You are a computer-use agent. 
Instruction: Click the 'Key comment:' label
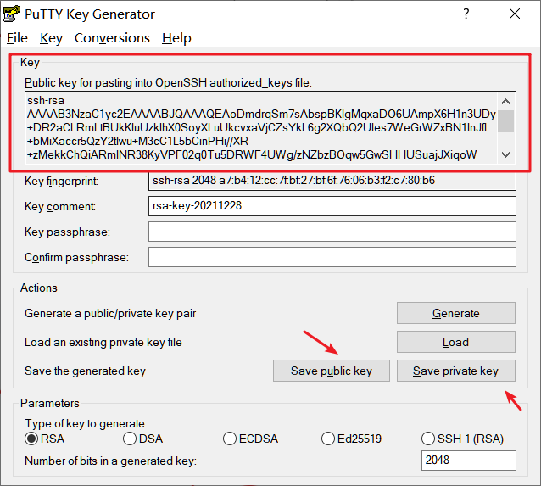tap(60, 206)
